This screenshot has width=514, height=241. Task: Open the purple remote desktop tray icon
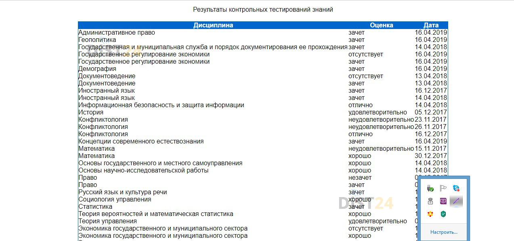tap(443, 201)
